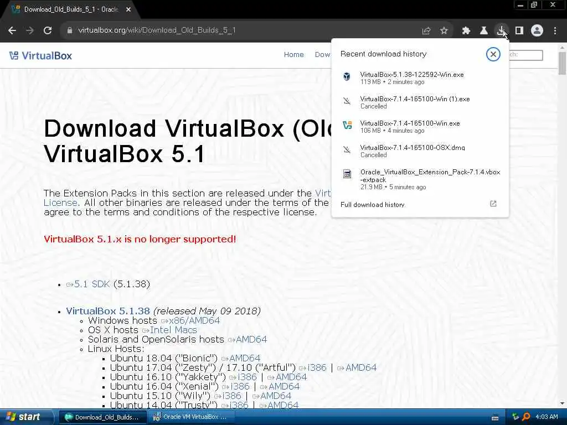Select VirtualBox-7.1.4-165100-OSX.dmg entry
Screen dimensions: 567x425
tap(420, 151)
